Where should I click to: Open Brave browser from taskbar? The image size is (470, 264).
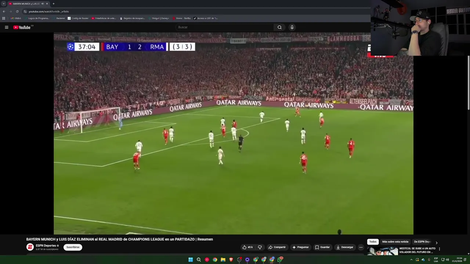(231, 260)
